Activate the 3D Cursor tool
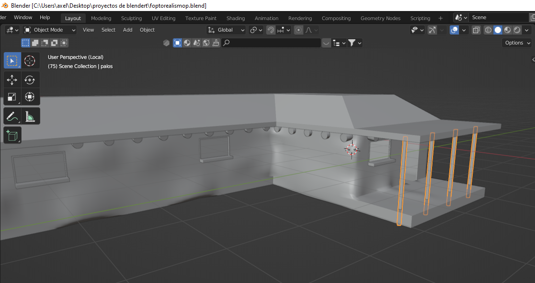The image size is (535, 283). [x=30, y=61]
